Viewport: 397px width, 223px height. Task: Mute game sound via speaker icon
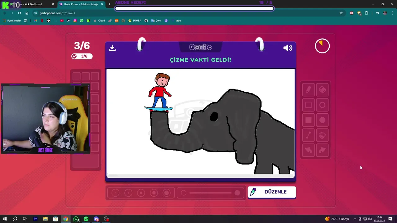coord(288,48)
